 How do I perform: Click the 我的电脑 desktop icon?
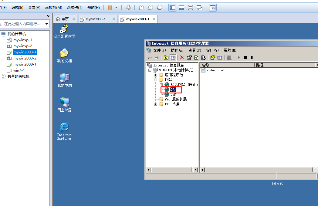(x=64, y=80)
